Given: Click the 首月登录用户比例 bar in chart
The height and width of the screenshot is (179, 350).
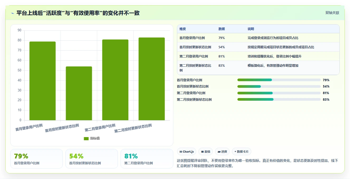Looking at the screenshot, I should click(42, 81).
